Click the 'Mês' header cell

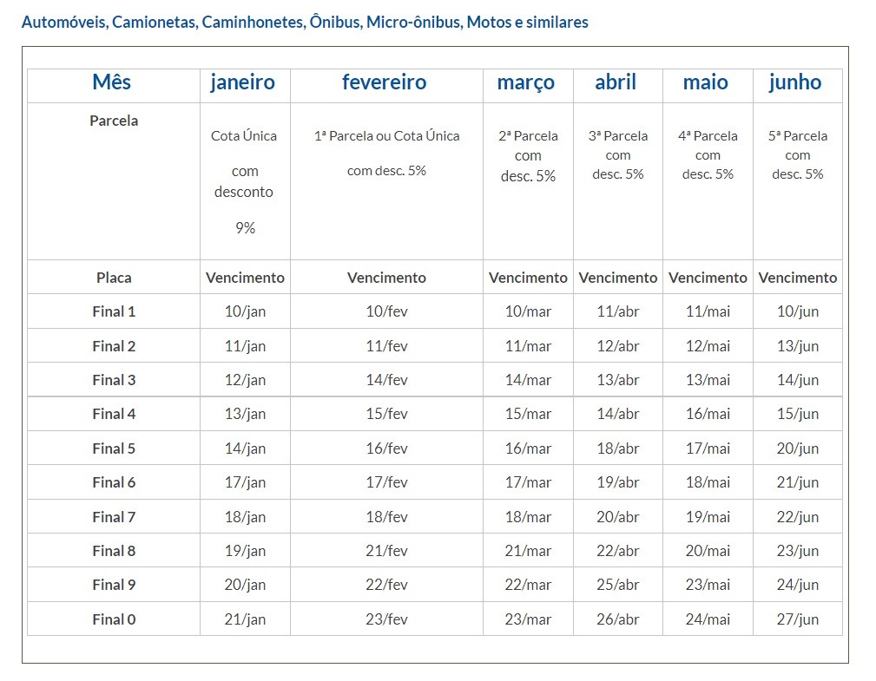112,82
